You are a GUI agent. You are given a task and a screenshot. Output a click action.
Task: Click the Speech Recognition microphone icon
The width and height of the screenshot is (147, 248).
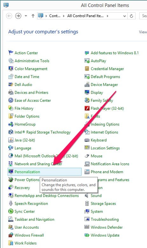pyautogui.click(x=10, y=203)
